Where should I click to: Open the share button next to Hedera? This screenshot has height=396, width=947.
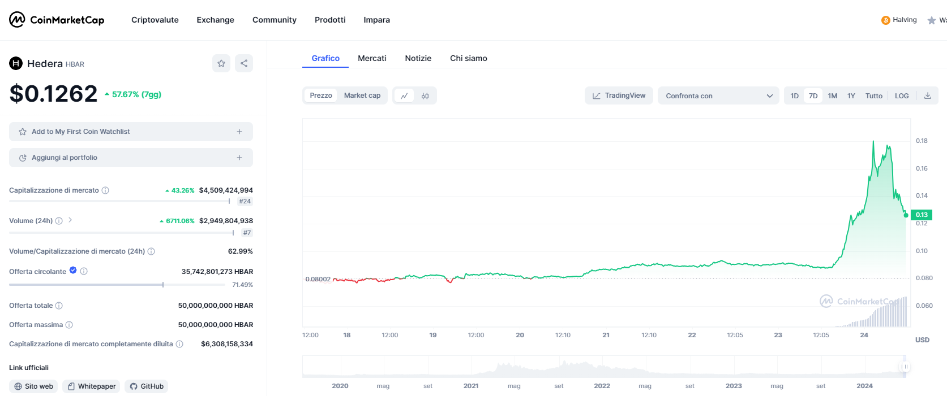click(244, 63)
